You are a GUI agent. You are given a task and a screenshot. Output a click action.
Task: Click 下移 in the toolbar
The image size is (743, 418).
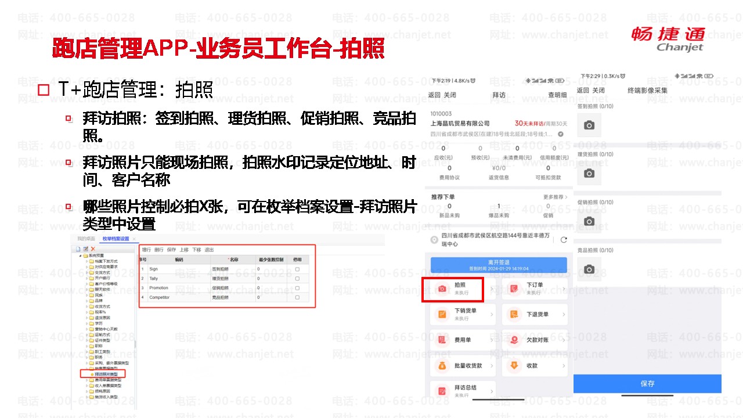coord(197,250)
